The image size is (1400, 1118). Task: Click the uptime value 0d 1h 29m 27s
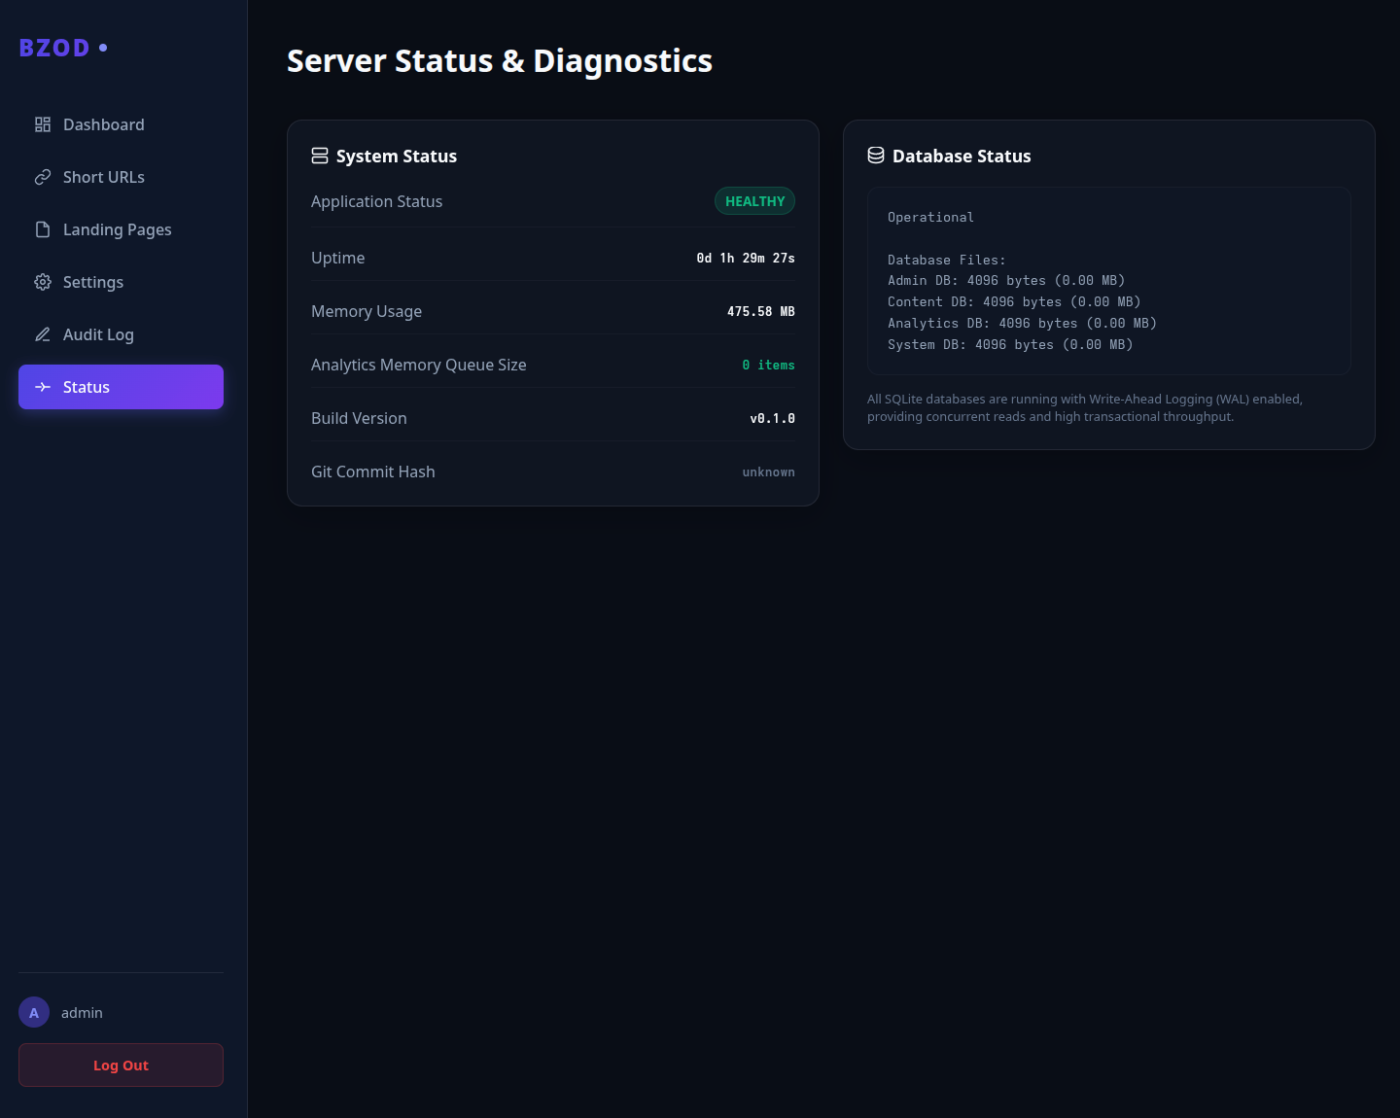(x=746, y=259)
